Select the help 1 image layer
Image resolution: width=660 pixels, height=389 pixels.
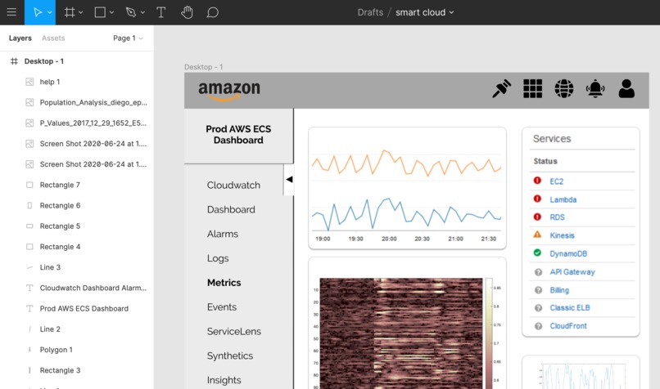point(77,82)
